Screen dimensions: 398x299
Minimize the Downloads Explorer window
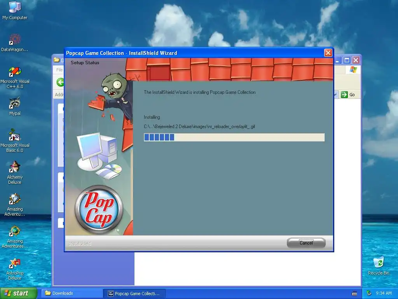[338, 60]
